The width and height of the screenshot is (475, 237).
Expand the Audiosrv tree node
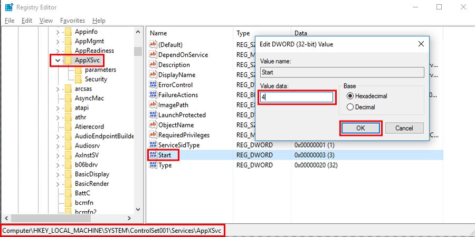coord(58,146)
